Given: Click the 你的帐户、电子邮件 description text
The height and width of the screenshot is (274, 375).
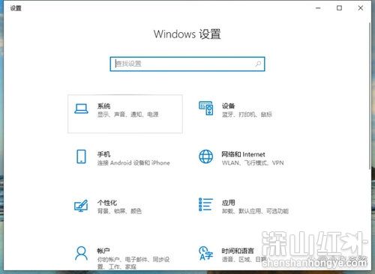Looking at the screenshot, I should pos(133,263).
